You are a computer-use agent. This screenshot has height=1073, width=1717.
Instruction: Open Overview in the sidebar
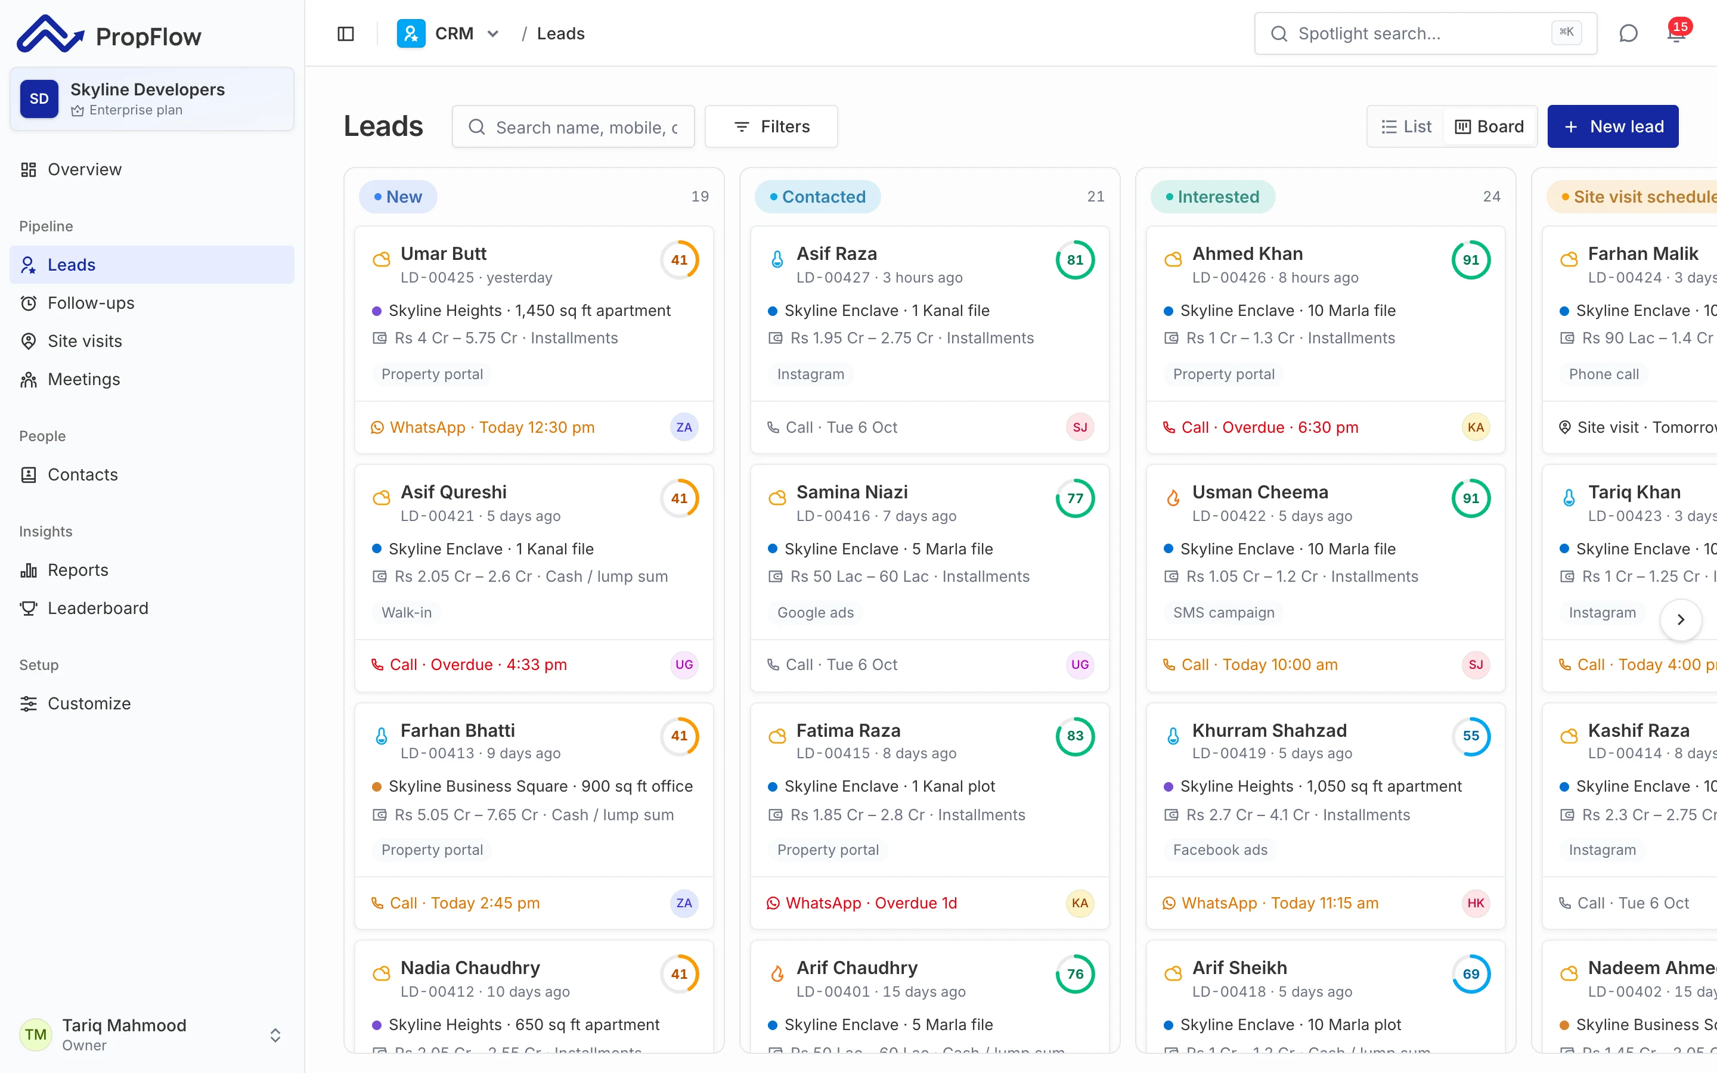tap(152, 170)
